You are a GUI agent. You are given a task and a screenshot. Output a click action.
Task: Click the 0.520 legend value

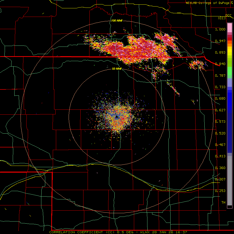(x=220, y=133)
